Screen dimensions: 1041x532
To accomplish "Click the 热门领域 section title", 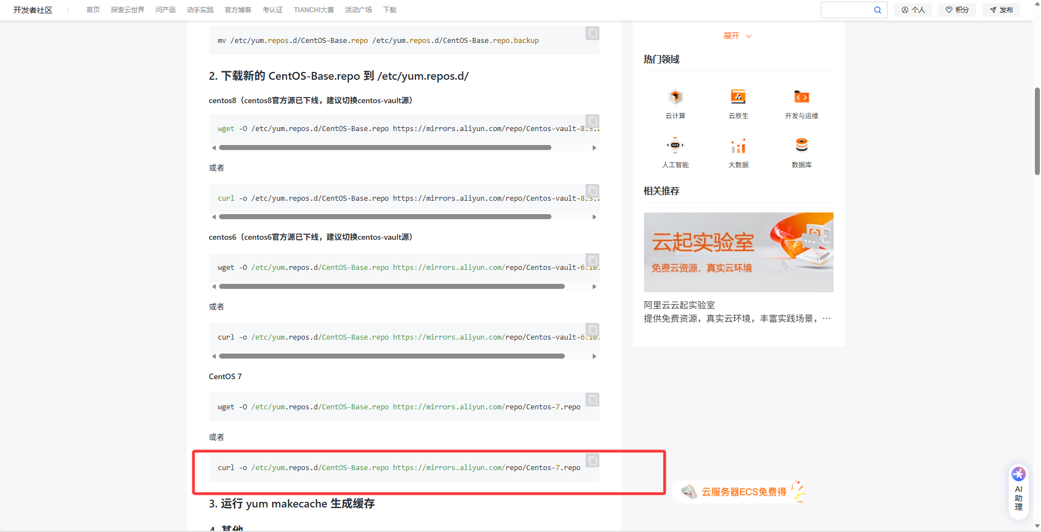I will (661, 59).
